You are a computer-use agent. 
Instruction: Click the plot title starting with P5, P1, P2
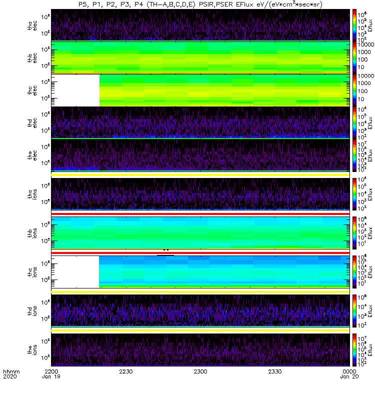click(x=200, y=4)
